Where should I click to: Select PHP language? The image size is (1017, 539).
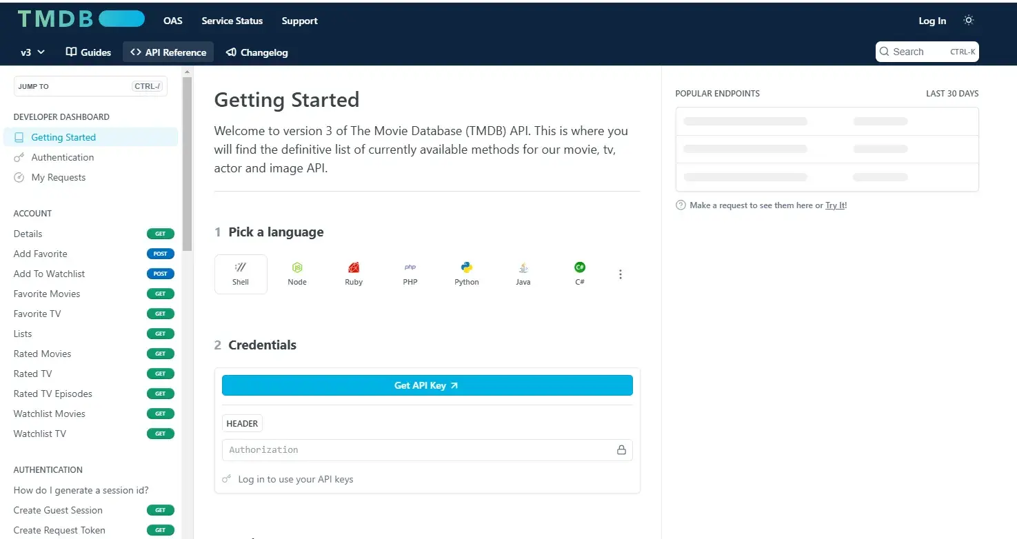point(410,274)
